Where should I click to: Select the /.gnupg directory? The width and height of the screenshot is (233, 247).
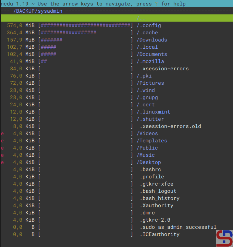pos(147,97)
